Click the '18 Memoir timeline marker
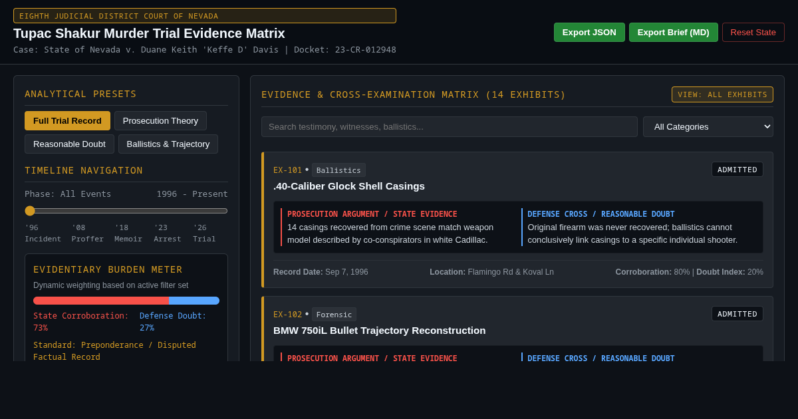The image size is (798, 419). click(128, 233)
